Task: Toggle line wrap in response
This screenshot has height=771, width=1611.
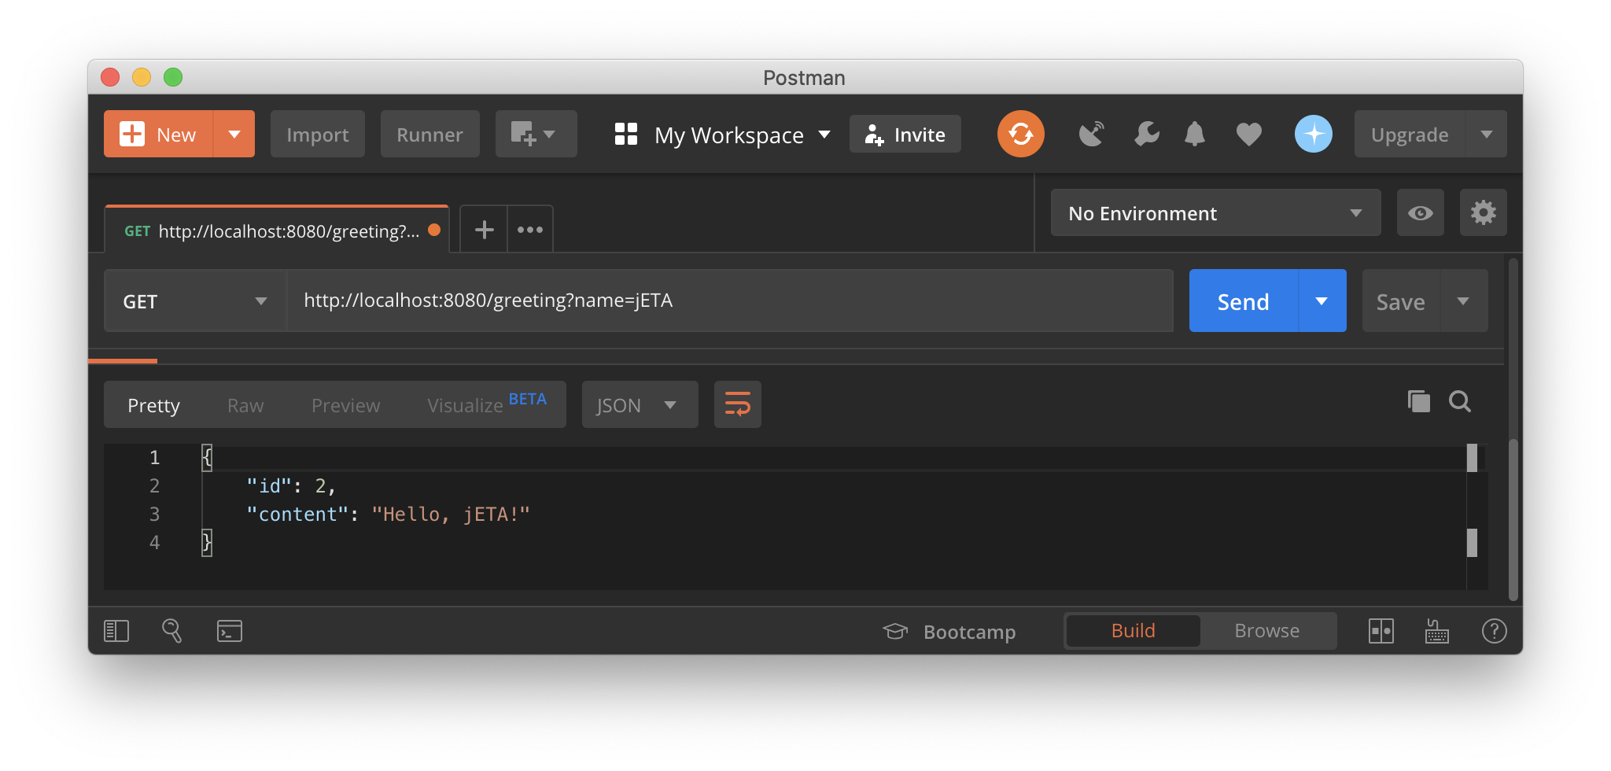Action: tap(737, 404)
